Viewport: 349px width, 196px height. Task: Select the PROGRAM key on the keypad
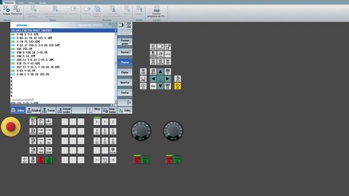160,47
